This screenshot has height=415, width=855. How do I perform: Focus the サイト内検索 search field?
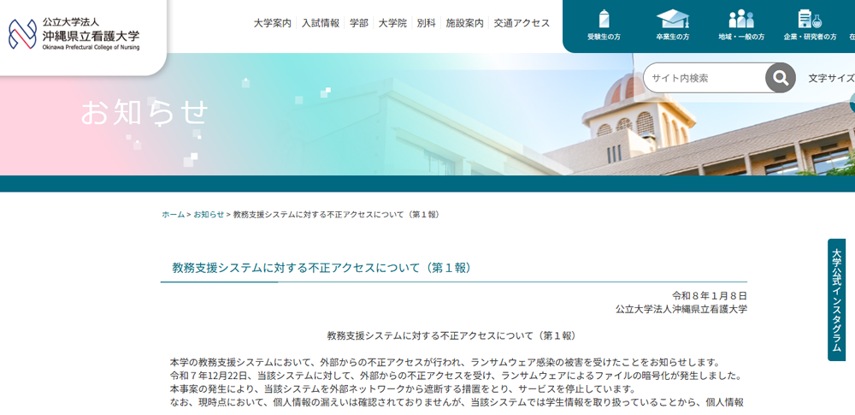pyautogui.click(x=705, y=78)
